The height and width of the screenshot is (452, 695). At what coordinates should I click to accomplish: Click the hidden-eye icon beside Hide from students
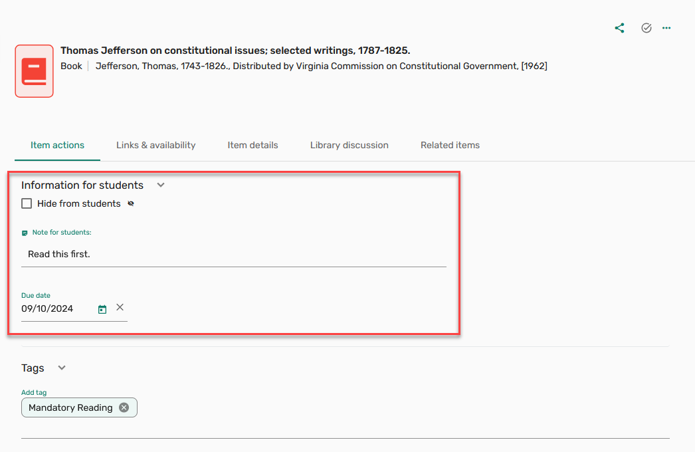pos(131,204)
